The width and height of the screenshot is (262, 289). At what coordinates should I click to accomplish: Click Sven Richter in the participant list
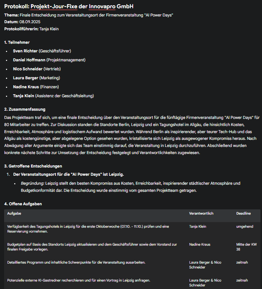[x=25, y=51]
